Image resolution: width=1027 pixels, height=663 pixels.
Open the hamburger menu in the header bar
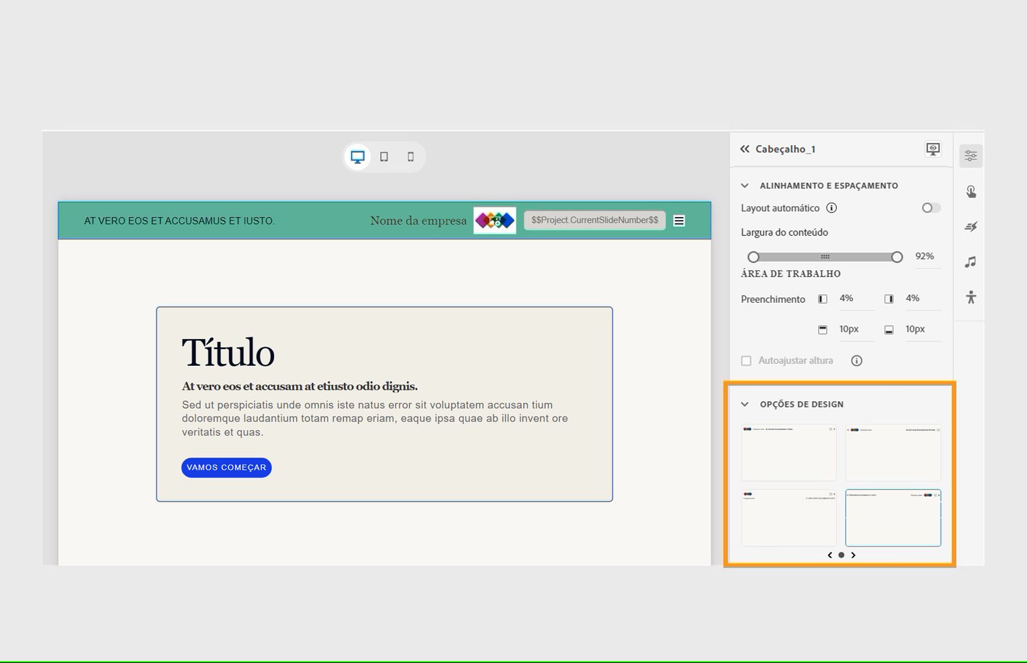678,220
